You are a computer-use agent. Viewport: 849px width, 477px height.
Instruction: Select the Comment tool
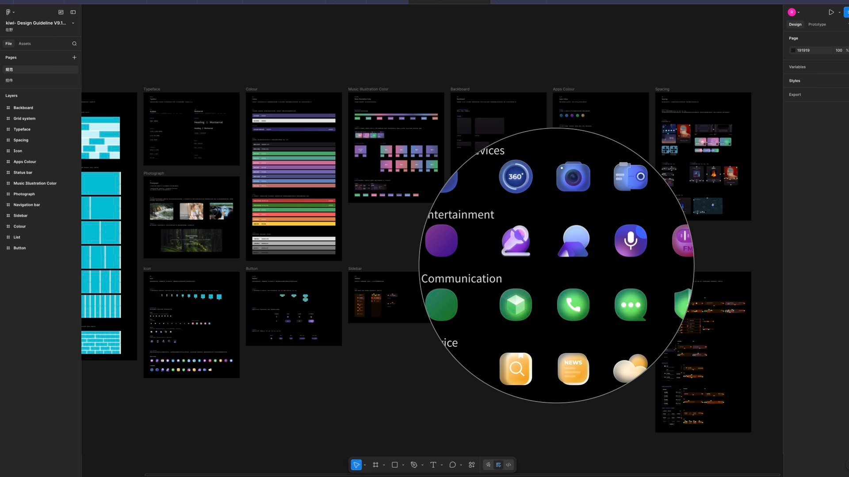pyautogui.click(x=452, y=465)
